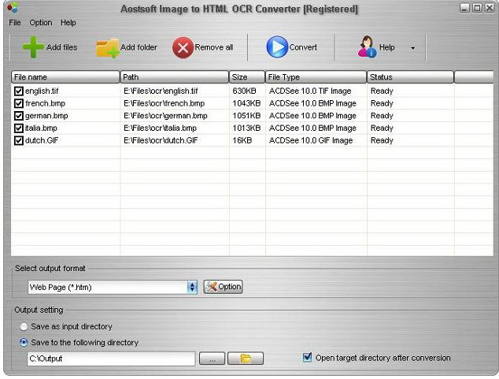
Task: Click the Add folder icon
Action: pos(108,48)
